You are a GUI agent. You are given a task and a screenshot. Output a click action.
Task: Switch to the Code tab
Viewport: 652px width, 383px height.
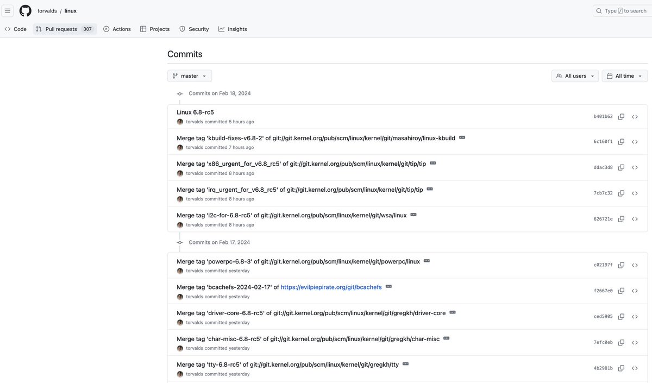pos(15,29)
